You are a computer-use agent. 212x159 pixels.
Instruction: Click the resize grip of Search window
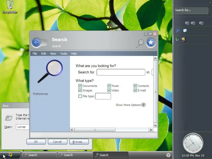[156, 136]
